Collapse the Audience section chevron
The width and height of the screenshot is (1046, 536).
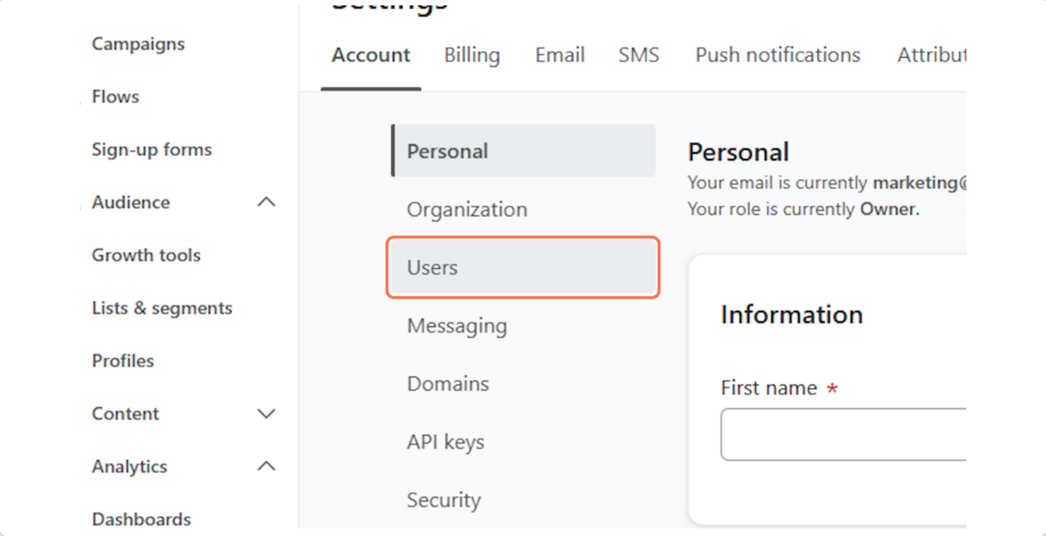[x=266, y=202]
